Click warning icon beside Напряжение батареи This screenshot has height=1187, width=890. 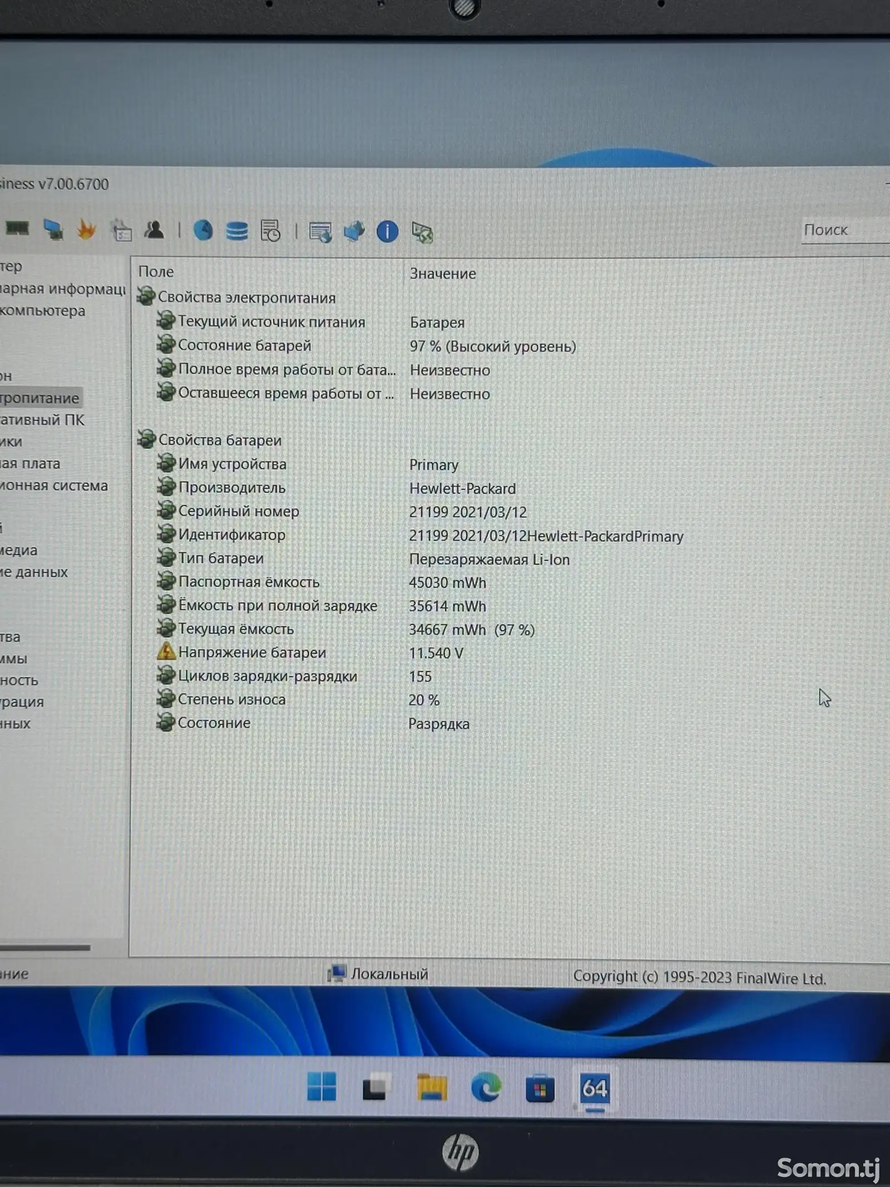point(166,651)
